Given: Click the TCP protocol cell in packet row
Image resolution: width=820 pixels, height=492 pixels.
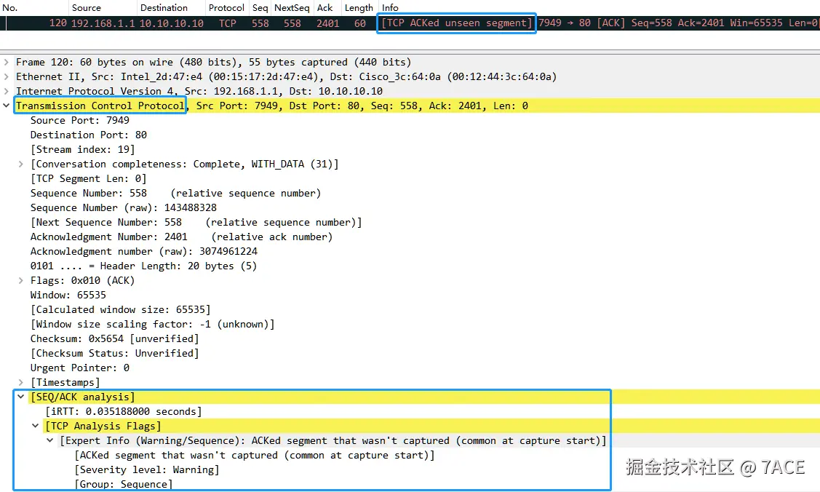Looking at the screenshot, I should point(228,23).
